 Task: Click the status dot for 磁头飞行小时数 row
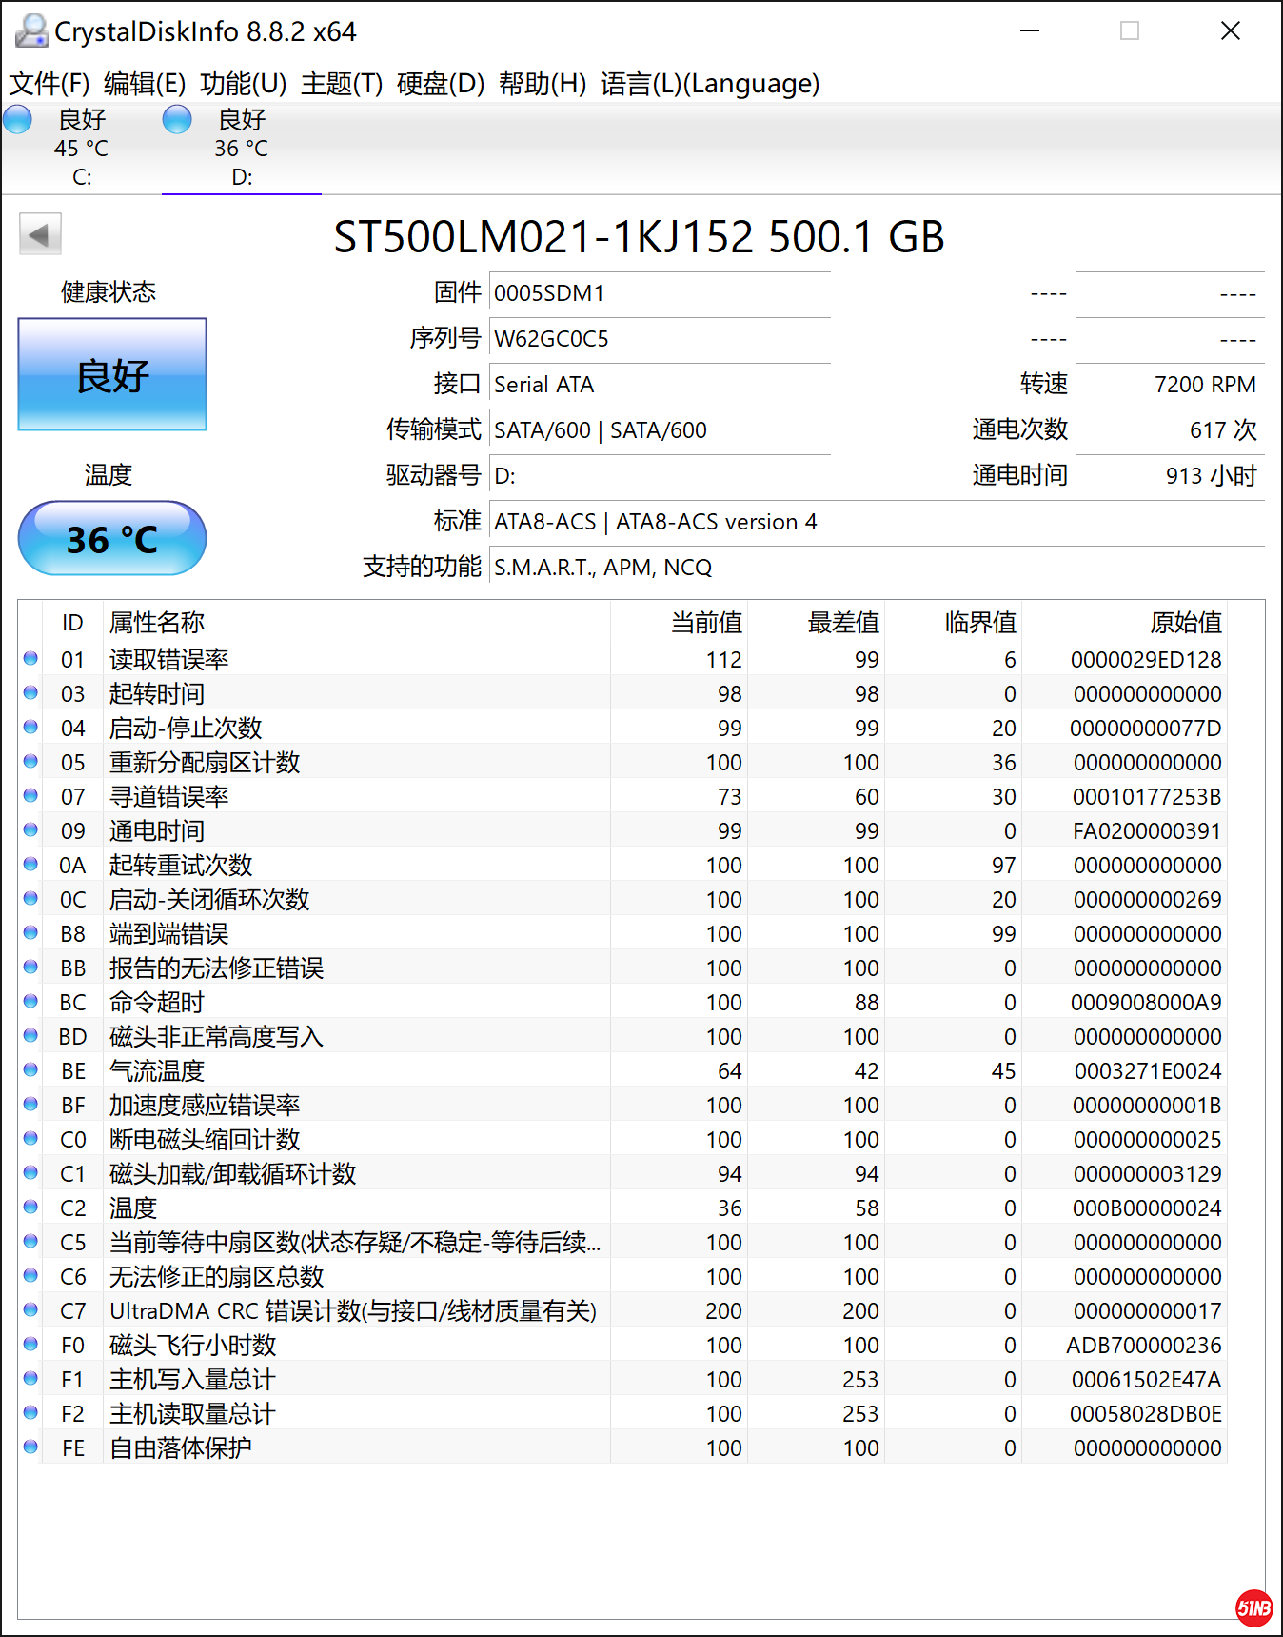pos(30,1344)
